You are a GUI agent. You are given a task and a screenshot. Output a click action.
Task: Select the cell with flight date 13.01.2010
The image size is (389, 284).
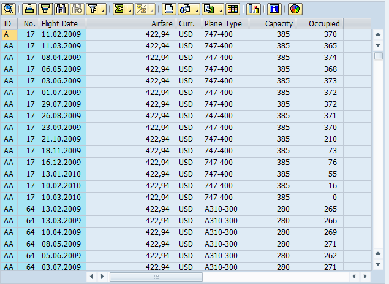click(62, 174)
